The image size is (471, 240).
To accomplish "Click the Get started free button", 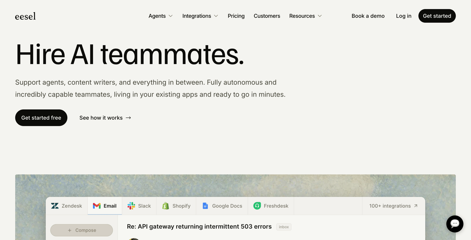I will (x=41, y=118).
